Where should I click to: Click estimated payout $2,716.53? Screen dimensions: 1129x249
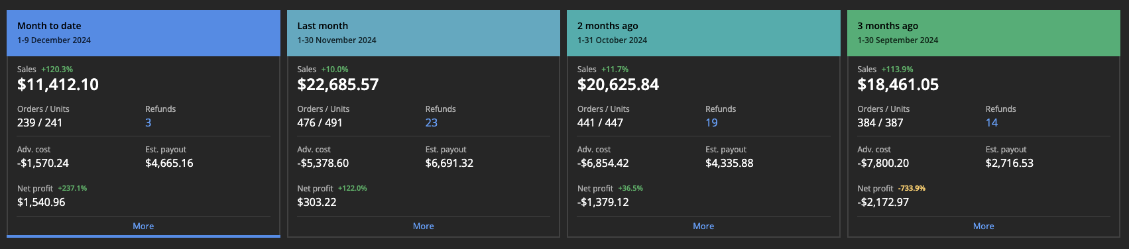tap(1010, 163)
